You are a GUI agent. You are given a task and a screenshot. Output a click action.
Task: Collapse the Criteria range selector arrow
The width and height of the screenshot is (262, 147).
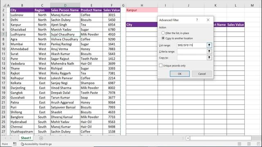coord(209,51)
